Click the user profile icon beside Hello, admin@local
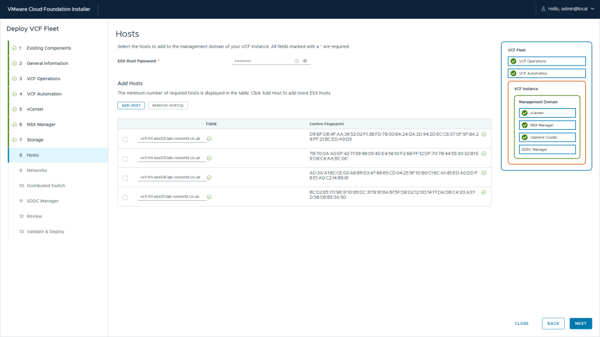 click(x=542, y=9)
